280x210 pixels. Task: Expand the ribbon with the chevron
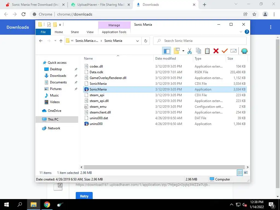pos(241,32)
